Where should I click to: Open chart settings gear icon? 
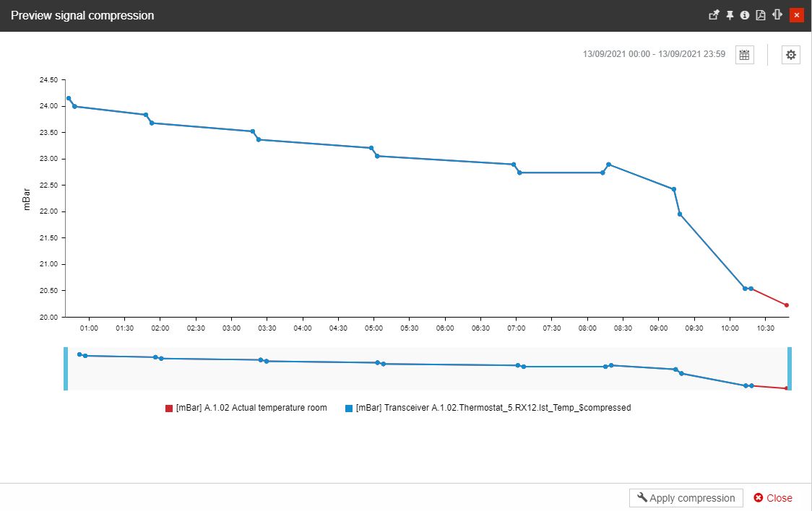791,55
